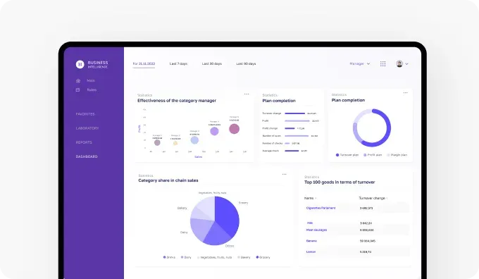This screenshot has height=279, width=479.
Task: Open Lemon product link
Action: point(311,252)
